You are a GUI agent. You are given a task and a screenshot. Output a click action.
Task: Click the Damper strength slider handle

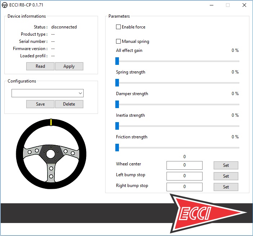[117, 104]
